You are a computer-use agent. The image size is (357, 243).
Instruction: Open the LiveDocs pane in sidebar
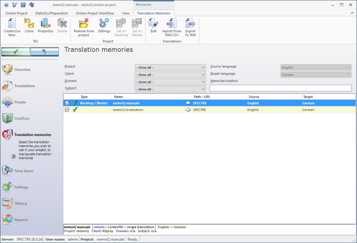[16, 118]
